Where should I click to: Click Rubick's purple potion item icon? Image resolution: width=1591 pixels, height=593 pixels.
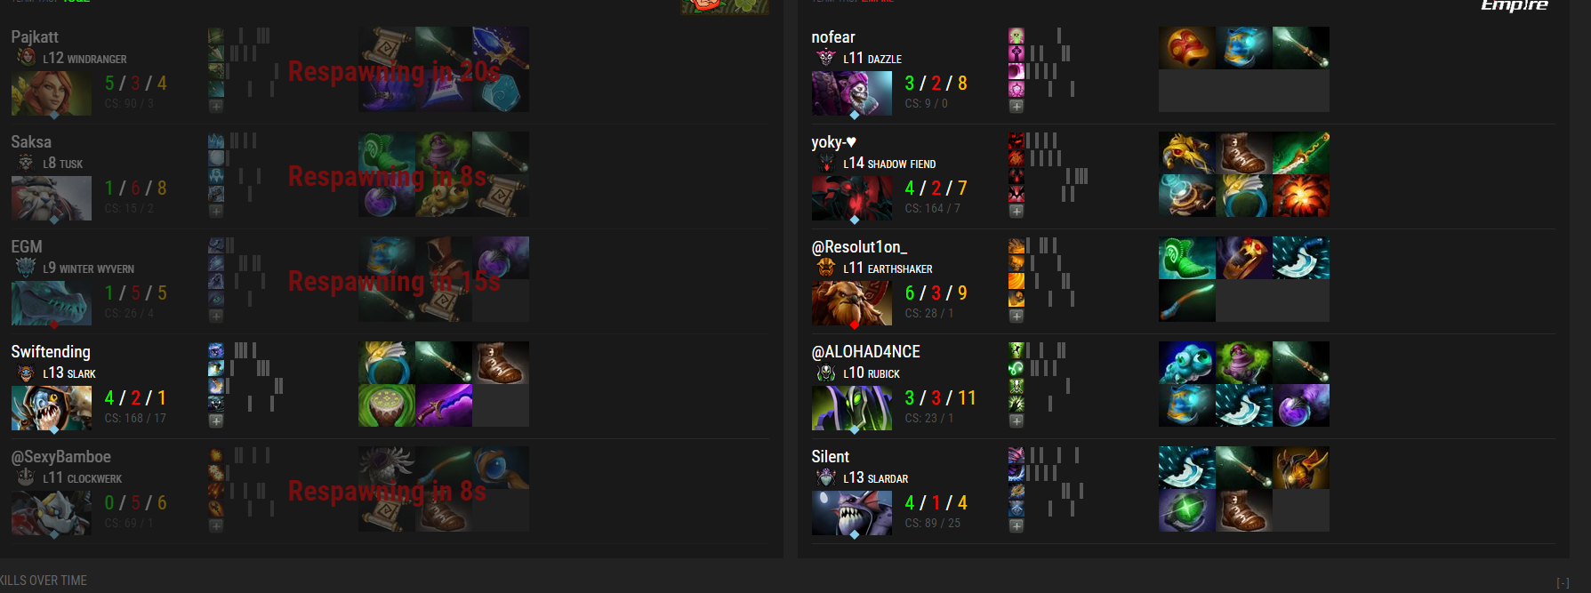click(1301, 405)
